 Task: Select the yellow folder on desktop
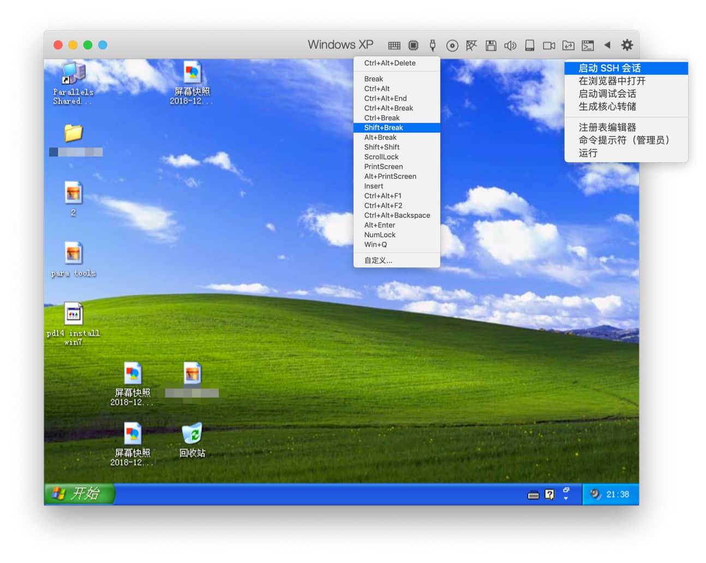[74, 133]
